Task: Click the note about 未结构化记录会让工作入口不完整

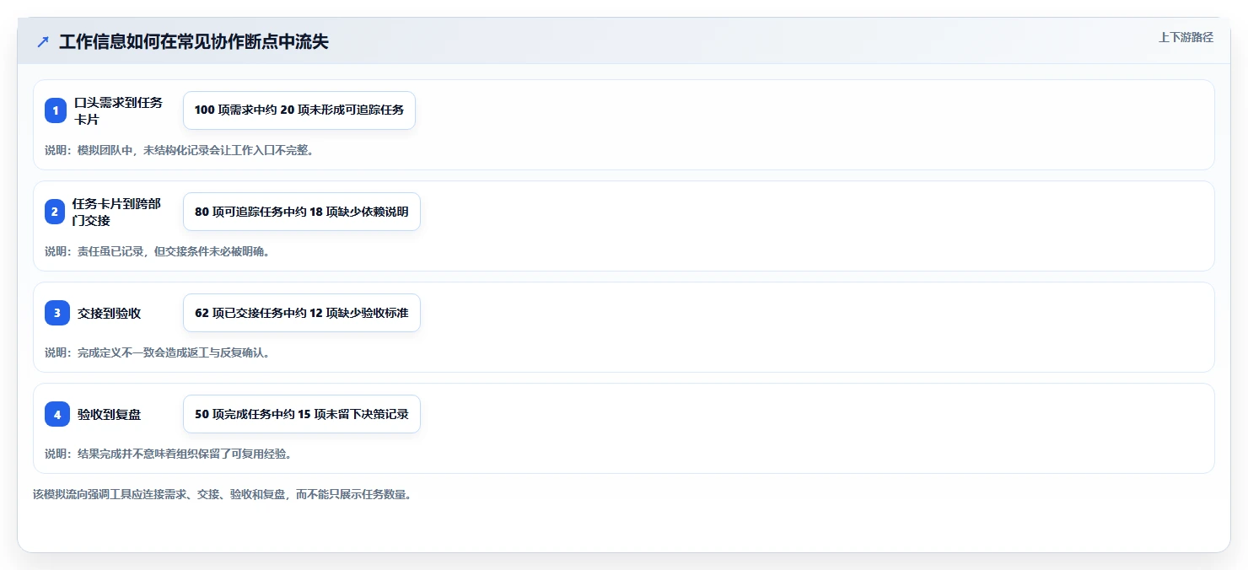Action: pyautogui.click(x=180, y=150)
